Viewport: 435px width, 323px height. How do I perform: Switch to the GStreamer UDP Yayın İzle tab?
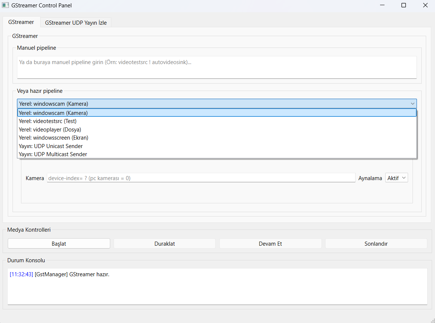tap(76, 22)
